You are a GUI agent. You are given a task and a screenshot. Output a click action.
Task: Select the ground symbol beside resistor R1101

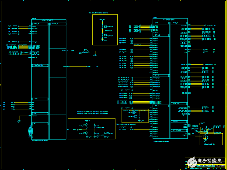(95, 55)
